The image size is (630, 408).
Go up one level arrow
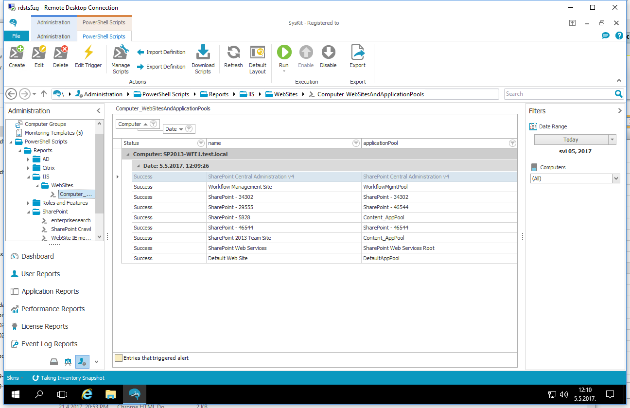click(44, 94)
